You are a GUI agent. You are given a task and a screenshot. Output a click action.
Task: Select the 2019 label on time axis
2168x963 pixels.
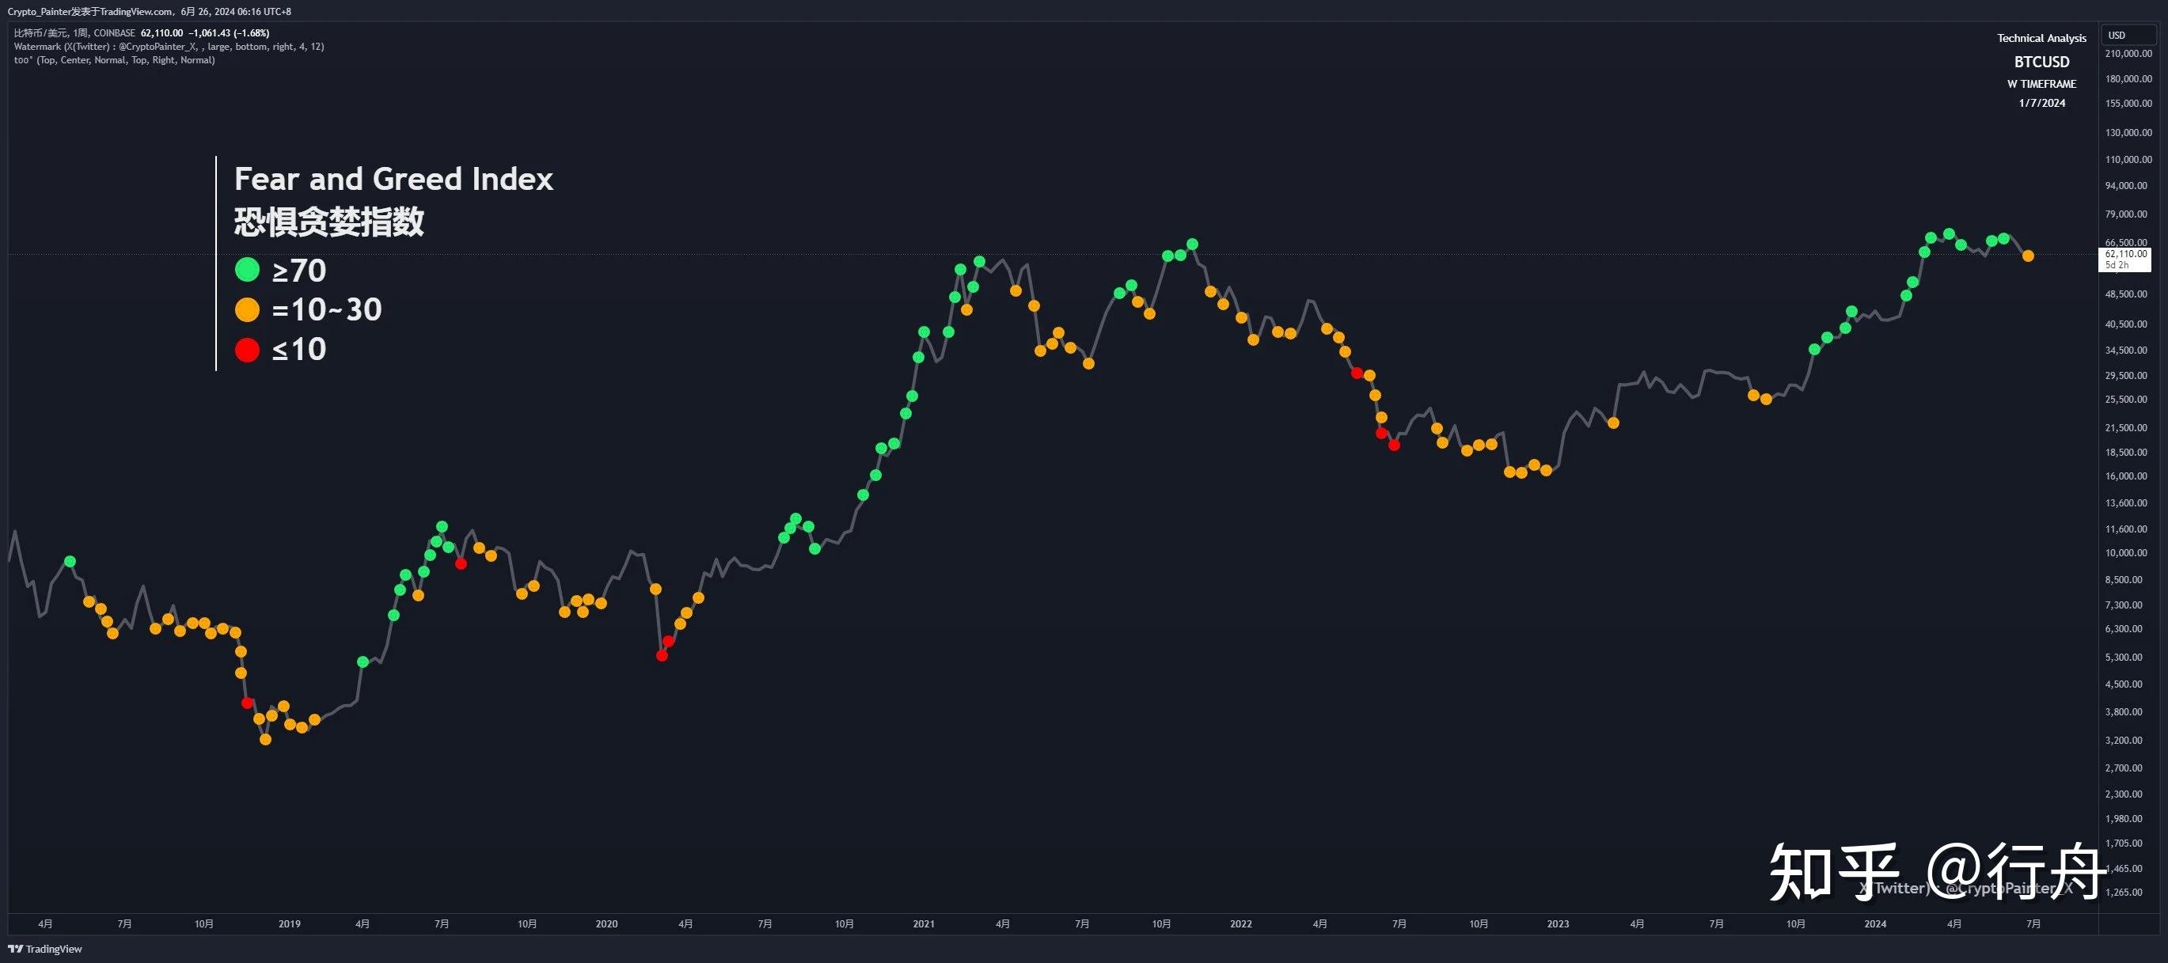(289, 923)
